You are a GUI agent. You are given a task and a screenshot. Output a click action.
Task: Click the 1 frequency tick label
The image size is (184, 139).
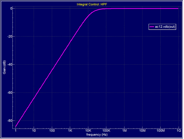tap(16, 131)
